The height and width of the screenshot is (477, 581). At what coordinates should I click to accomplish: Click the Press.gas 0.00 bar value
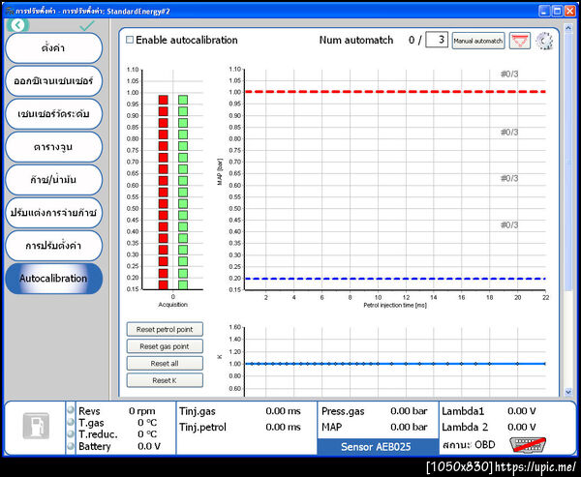(409, 411)
